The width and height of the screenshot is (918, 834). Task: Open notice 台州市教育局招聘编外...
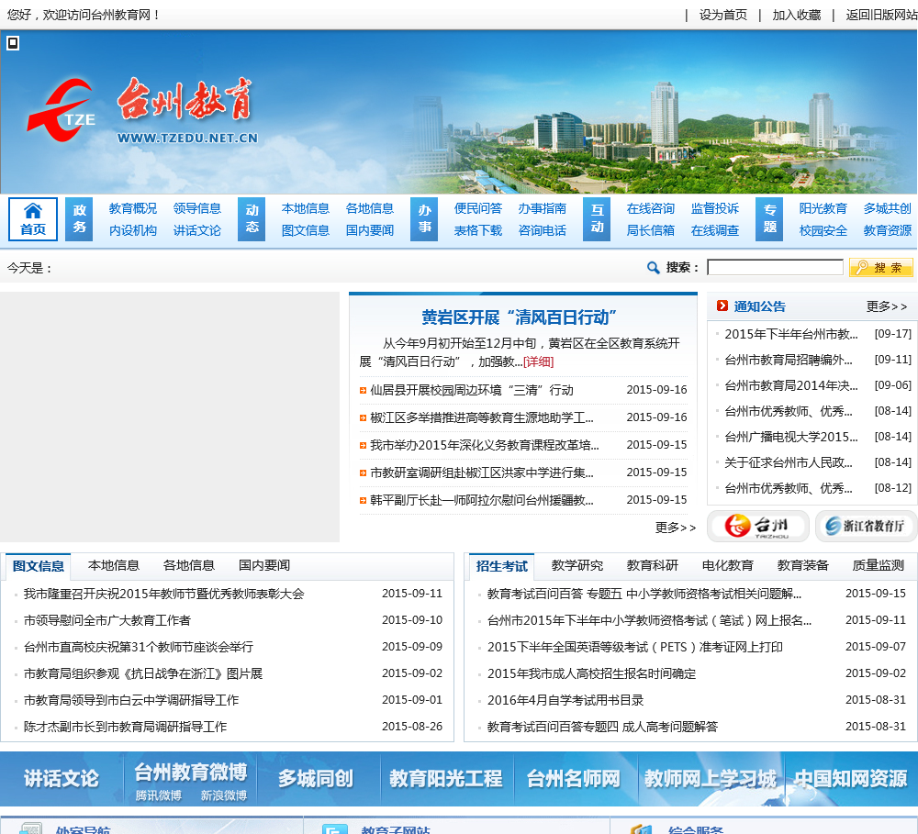[x=789, y=360]
